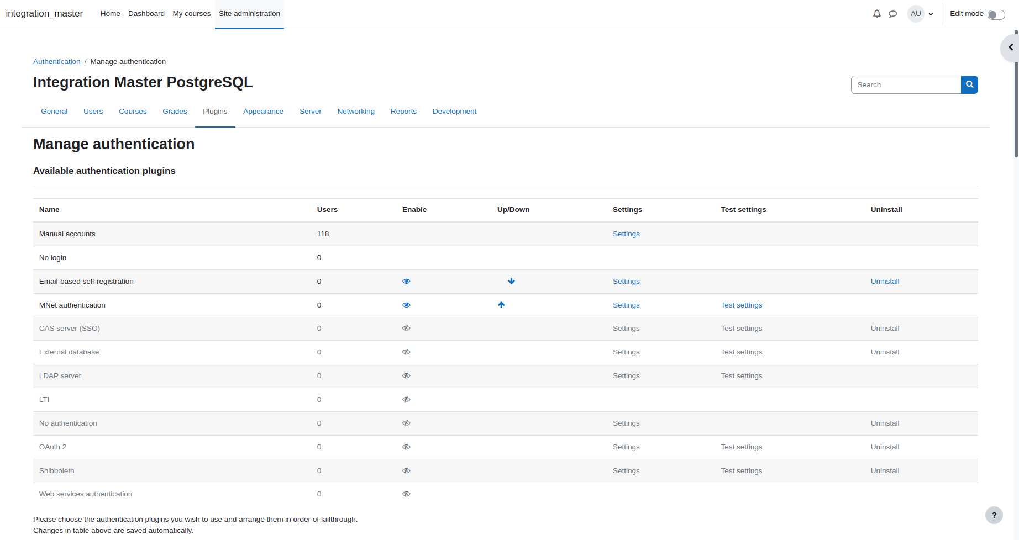1019x540 pixels.
Task: Click the Search input field
Action: 906,84
